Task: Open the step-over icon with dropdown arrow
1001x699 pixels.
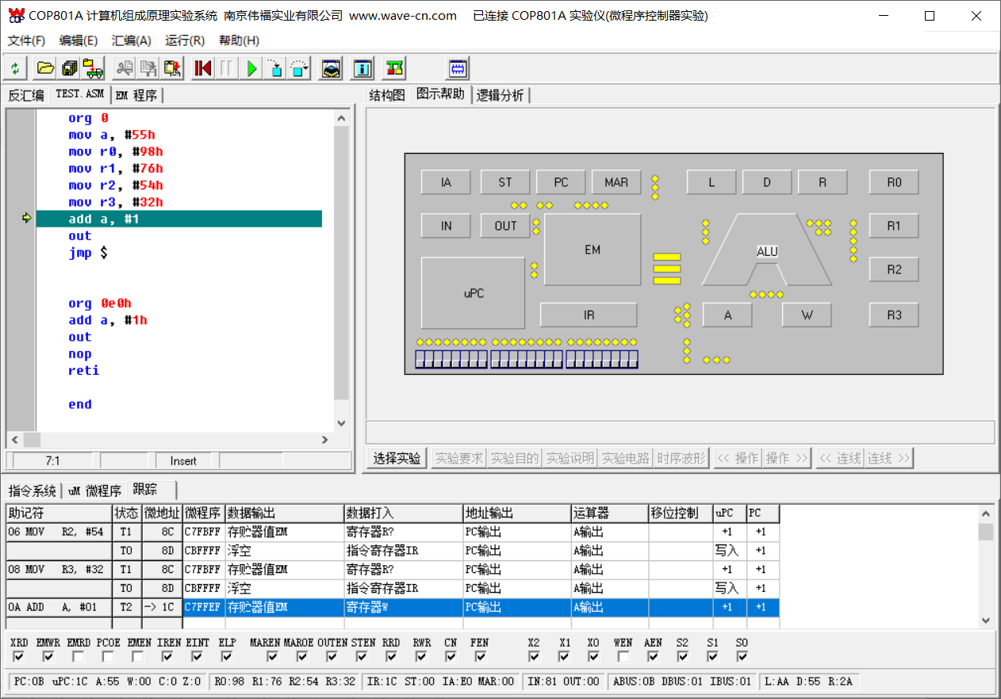Action: (x=299, y=68)
